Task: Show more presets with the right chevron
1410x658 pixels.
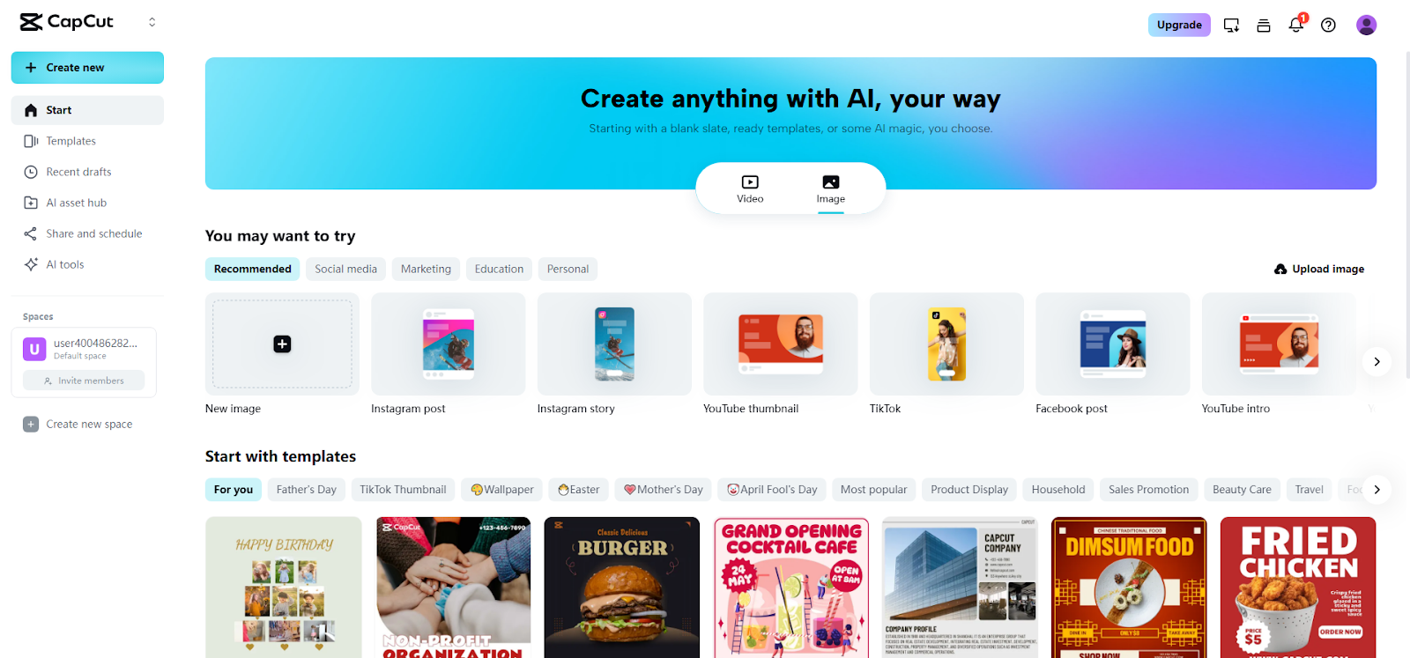Action: [x=1377, y=361]
